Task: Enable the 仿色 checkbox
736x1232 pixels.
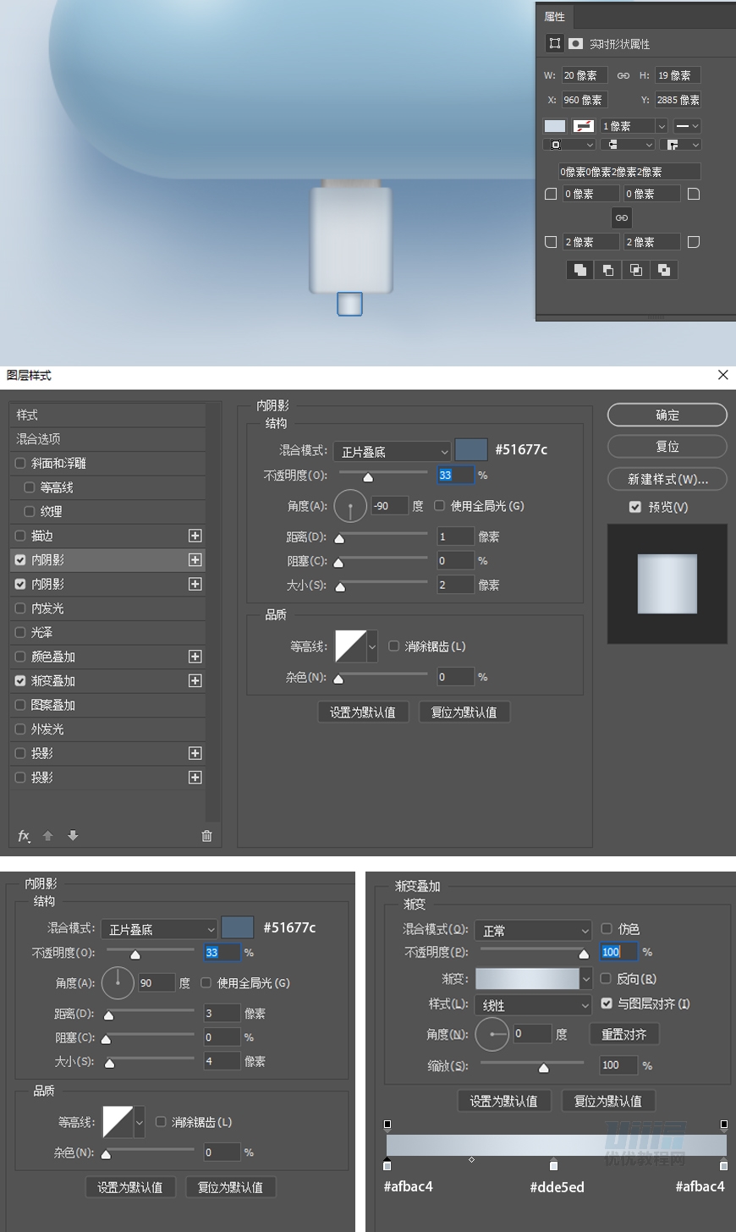Action: pyautogui.click(x=606, y=929)
